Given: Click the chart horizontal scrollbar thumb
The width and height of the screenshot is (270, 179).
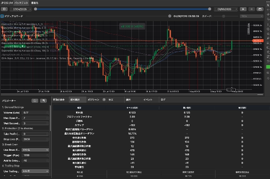Looking at the screenshot, I should coord(260,95).
